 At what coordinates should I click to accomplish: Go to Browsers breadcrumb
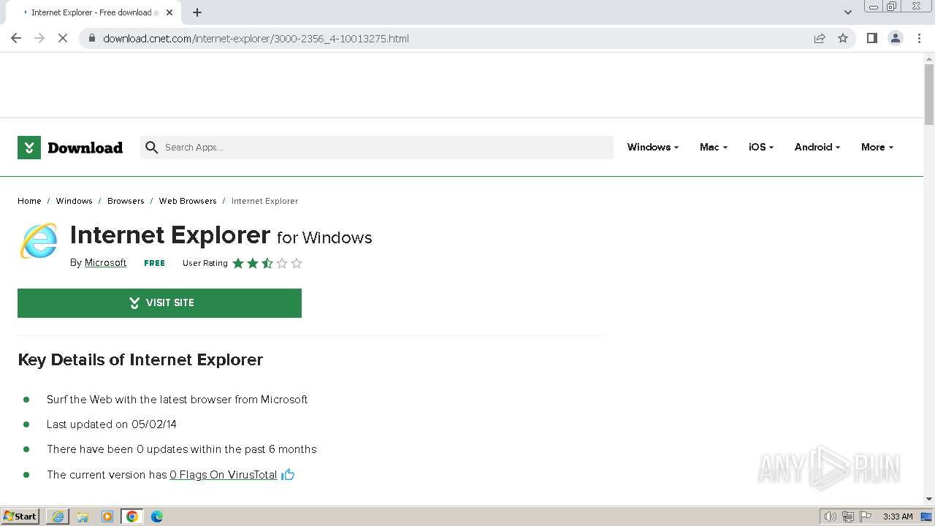coord(126,201)
